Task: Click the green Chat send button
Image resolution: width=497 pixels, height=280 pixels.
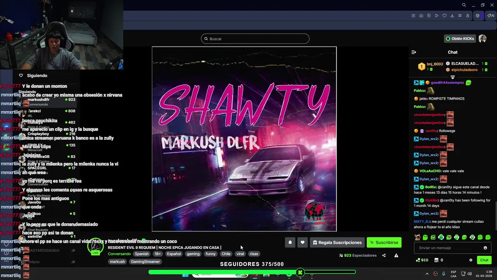Action: 484,260
